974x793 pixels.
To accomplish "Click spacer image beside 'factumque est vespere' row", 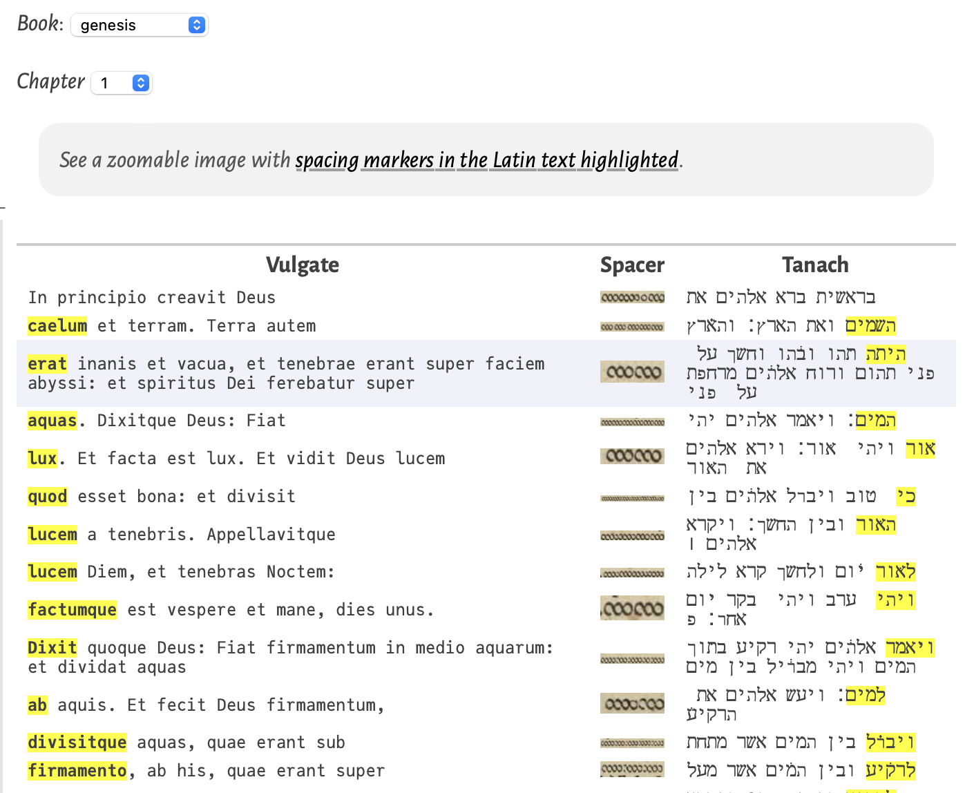I will (x=632, y=609).
